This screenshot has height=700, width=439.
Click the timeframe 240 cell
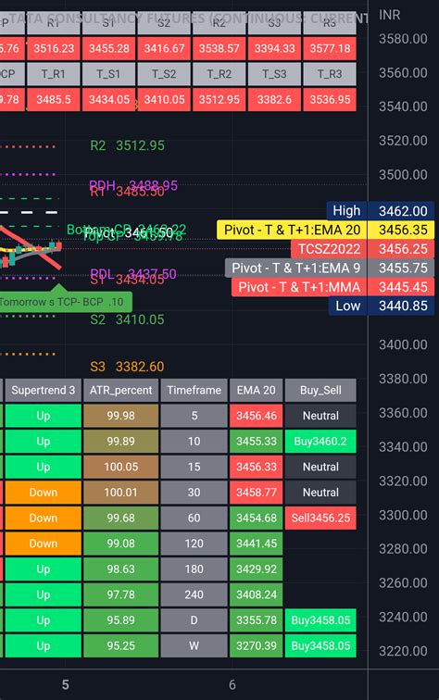[194, 595]
